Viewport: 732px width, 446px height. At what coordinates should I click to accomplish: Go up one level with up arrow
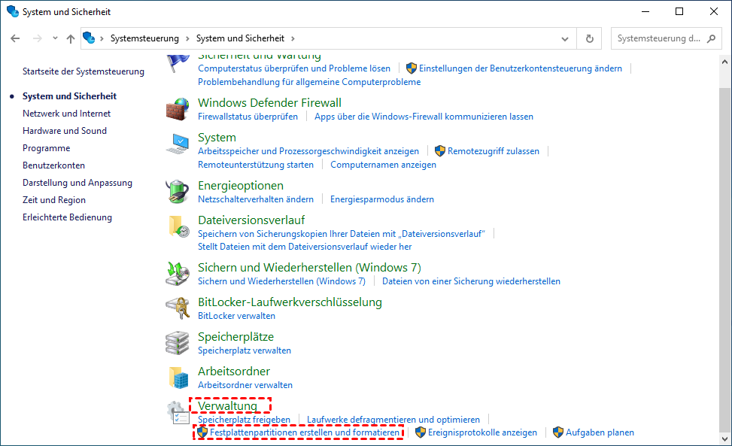pos(71,38)
